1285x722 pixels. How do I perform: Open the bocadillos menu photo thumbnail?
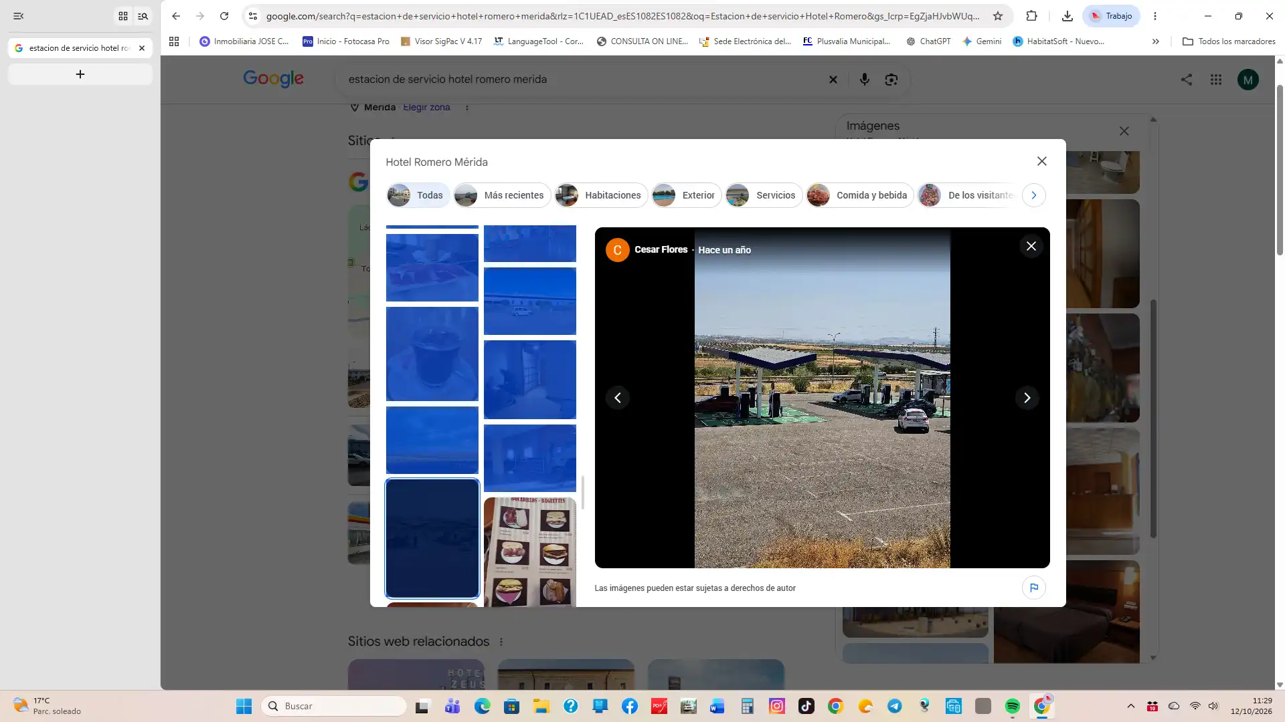530,552
